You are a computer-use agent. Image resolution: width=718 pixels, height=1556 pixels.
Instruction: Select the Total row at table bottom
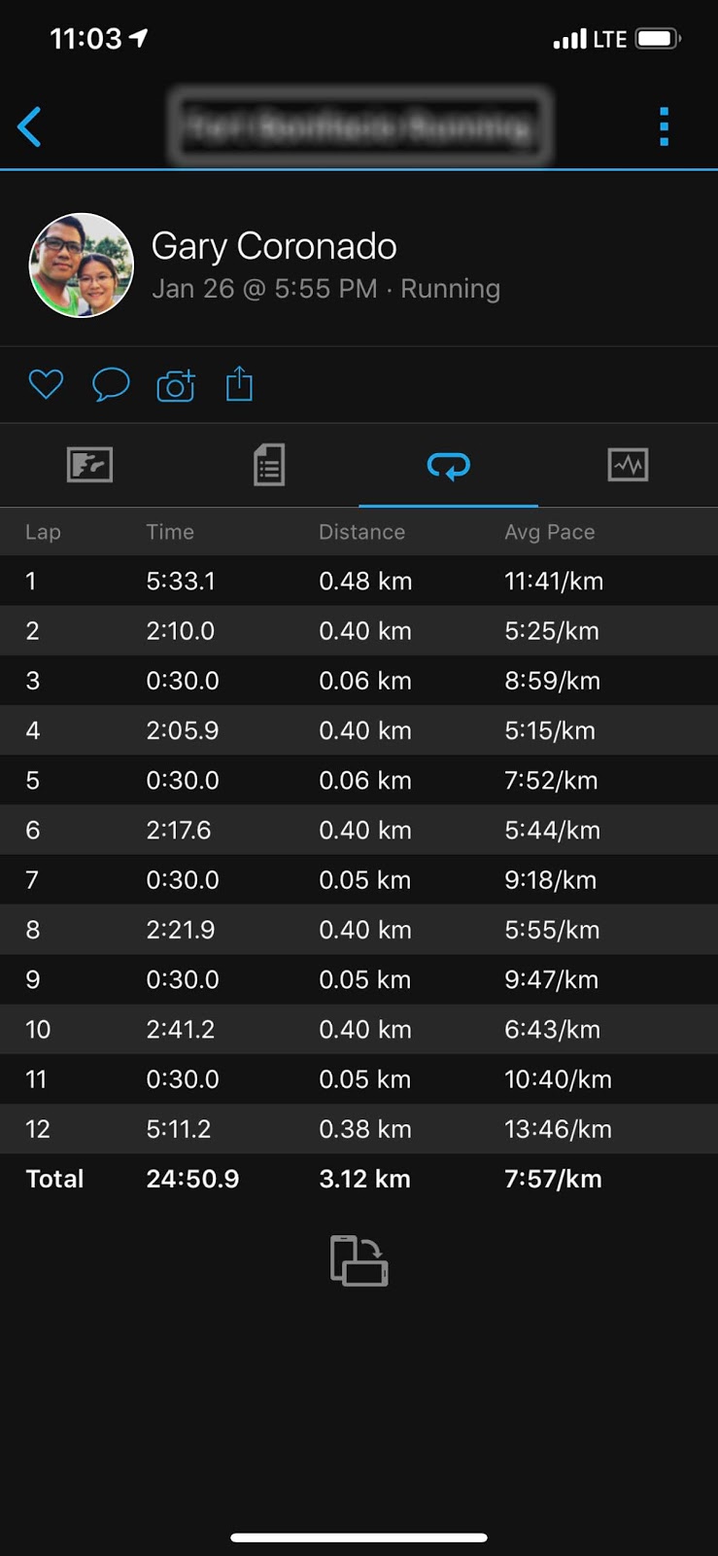point(359,1178)
